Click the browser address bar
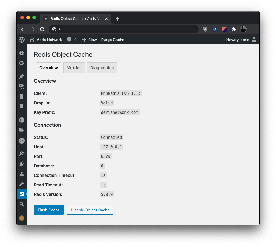This screenshot has width=276, height=247. pyautogui.click(x=125, y=29)
